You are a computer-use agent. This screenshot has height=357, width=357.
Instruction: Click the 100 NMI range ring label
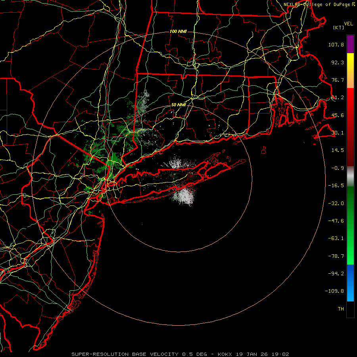coord(178,31)
